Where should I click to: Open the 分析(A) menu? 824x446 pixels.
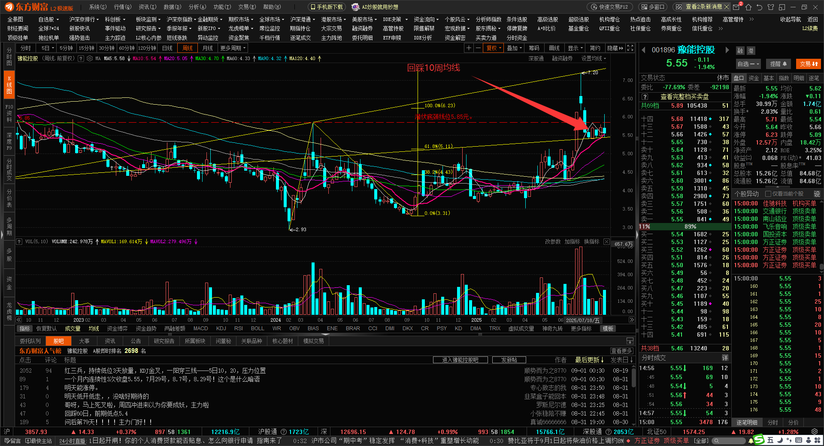coord(197,7)
